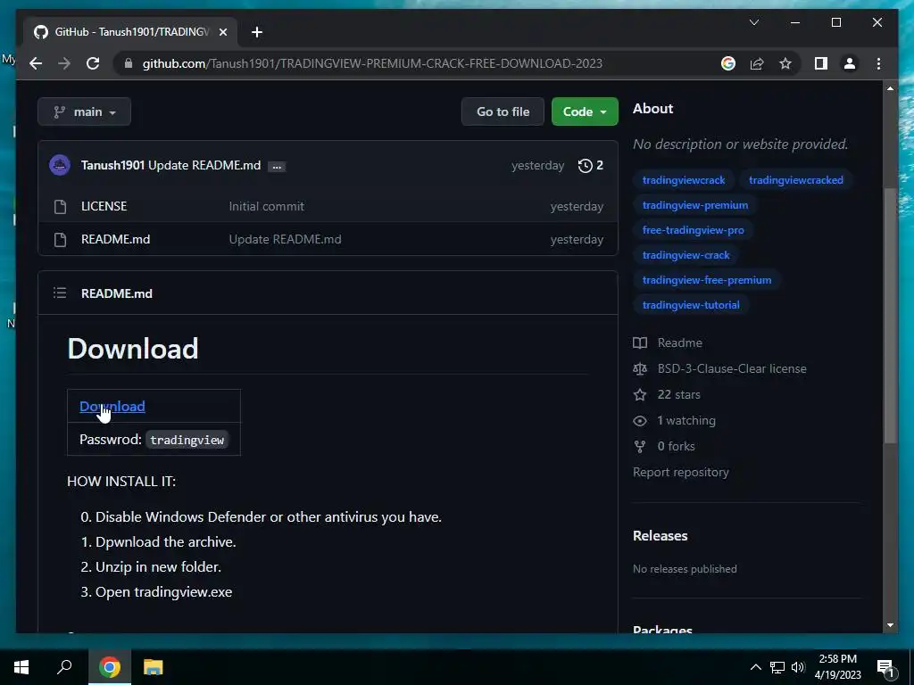This screenshot has height=685, width=914.
Task: Show hidden system tray icons
Action: (755, 667)
